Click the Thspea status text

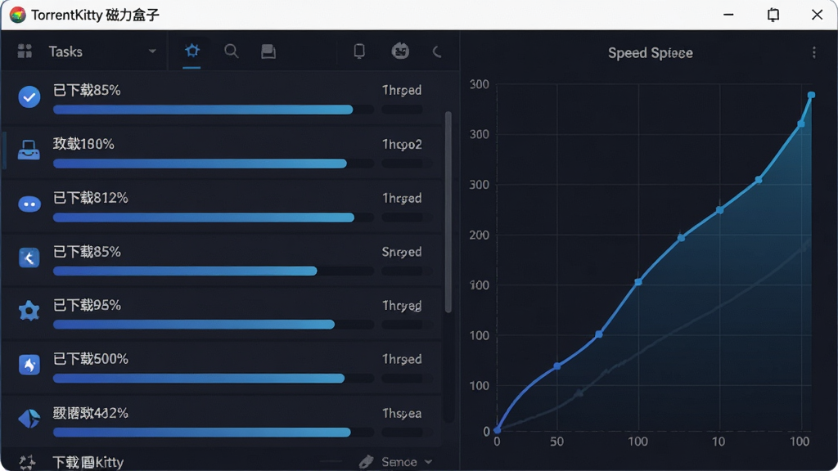point(402,413)
